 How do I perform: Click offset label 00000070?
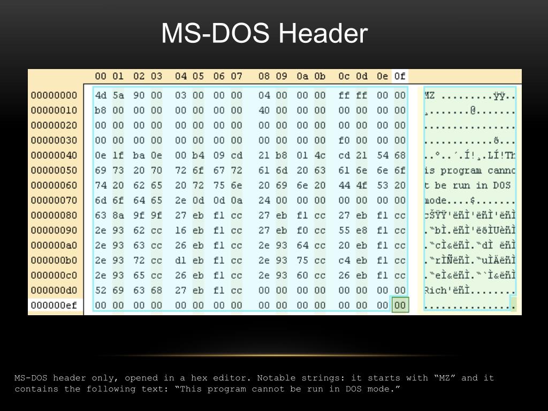(54, 201)
